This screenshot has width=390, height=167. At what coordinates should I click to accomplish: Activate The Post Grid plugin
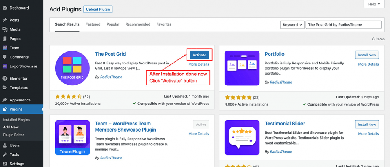coord(199,55)
